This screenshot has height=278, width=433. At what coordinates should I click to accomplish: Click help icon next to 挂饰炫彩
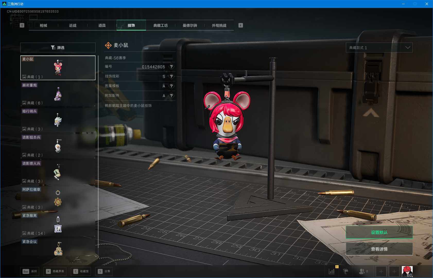[171, 77]
